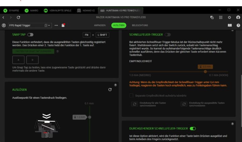Image resolution: width=242 pixels, height=142 pixels.
Task: Click the refresh arrow in the navigation bar
Action: (x=18, y=17)
